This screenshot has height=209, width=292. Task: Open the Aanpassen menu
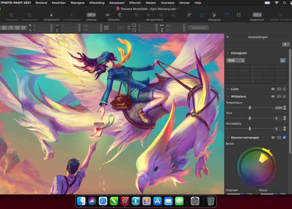coord(117,3)
